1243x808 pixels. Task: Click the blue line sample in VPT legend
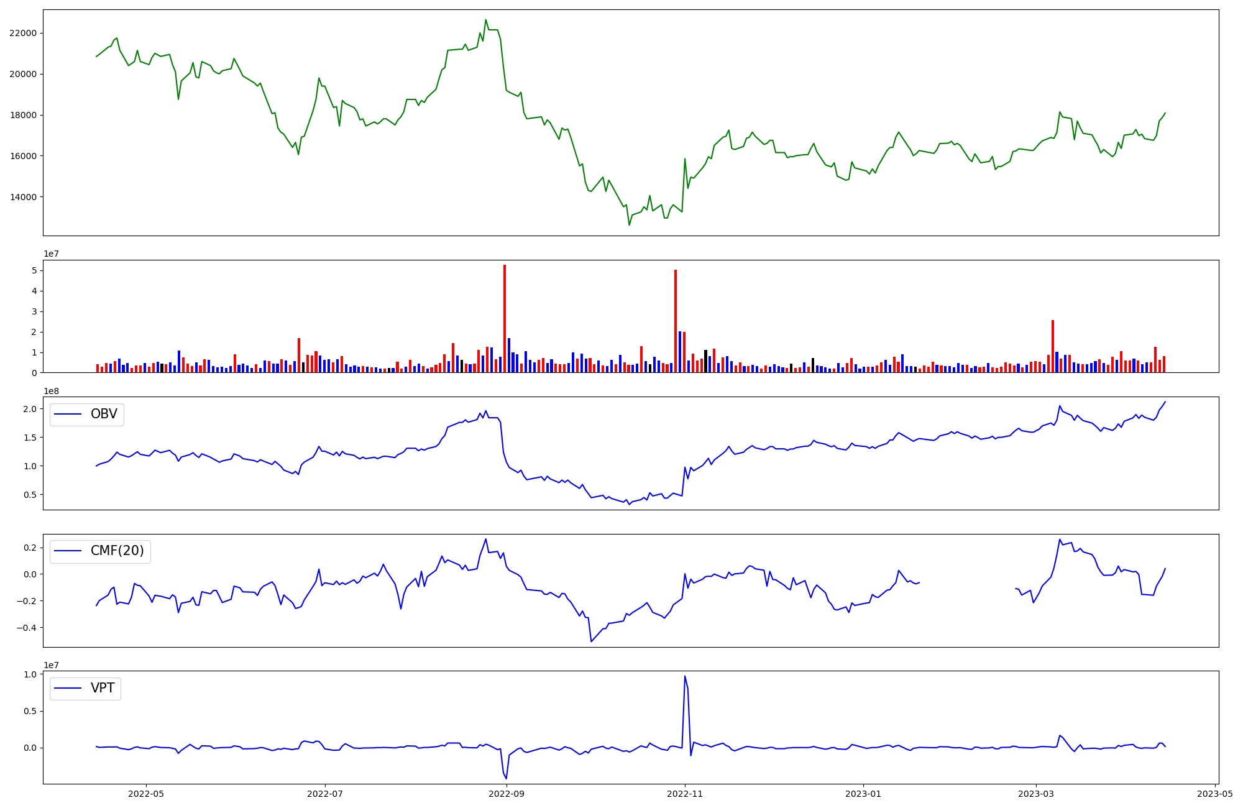(x=68, y=688)
